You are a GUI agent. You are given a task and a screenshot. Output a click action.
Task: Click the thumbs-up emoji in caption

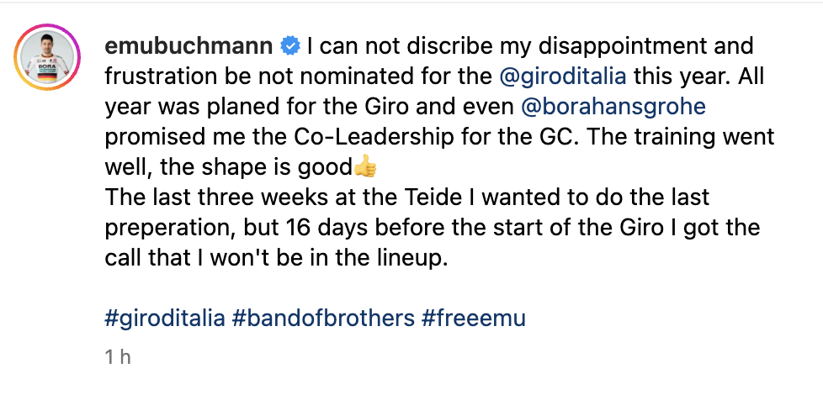365,168
